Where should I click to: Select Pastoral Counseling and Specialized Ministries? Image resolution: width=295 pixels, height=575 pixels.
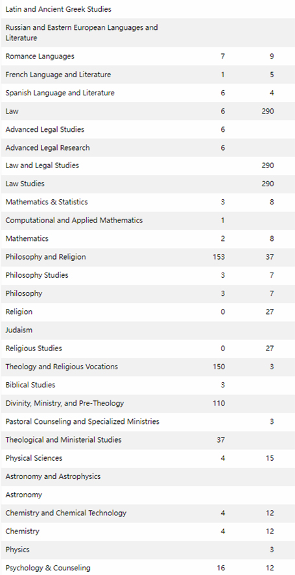(x=82, y=422)
